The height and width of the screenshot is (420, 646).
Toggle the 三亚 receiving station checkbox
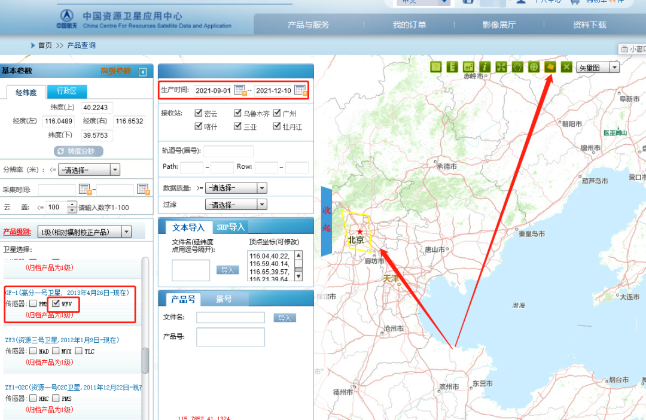[x=237, y=126]
